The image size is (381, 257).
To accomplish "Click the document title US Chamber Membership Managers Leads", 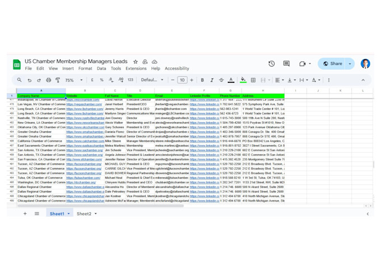I will (76, 62).
